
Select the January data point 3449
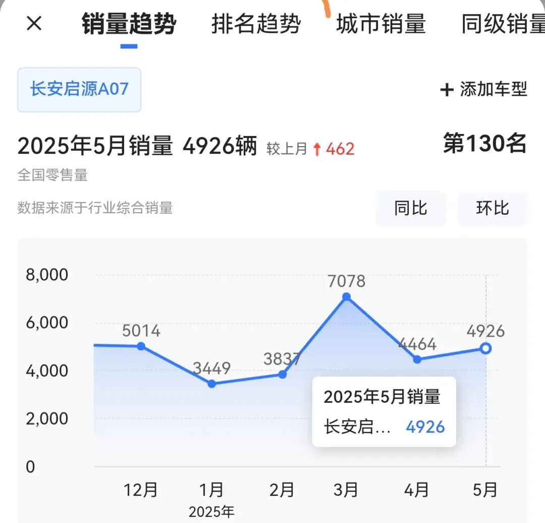pyautogui.click(x=211, y=384)
